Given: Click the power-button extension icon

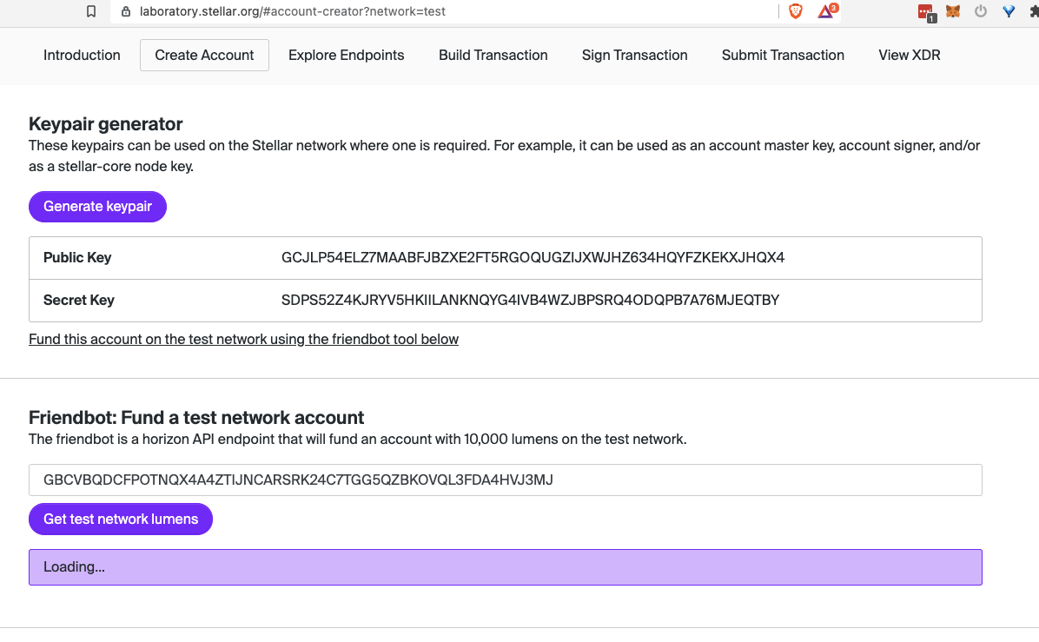Looking at the screenshot, I should 982,12.
